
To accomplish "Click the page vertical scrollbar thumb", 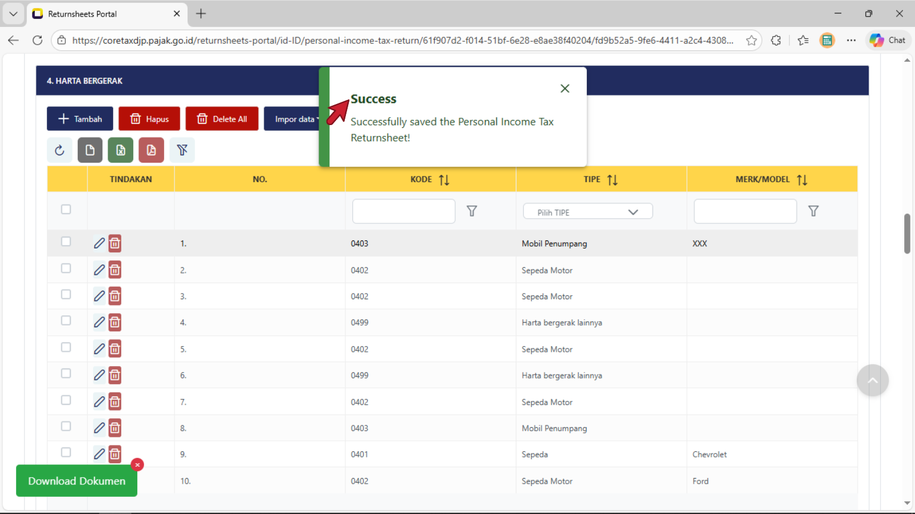I will (907, 233).
